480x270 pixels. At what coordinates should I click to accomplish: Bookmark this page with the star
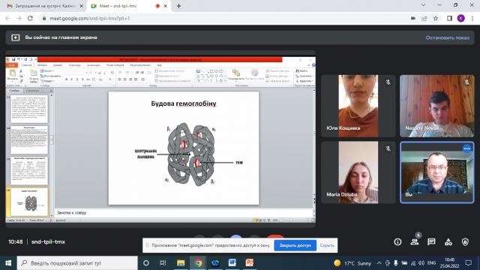[436, 18]
